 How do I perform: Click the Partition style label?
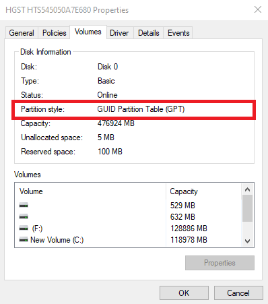point(42,109)
